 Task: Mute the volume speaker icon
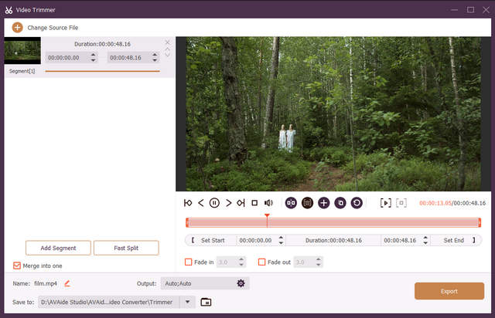(x=268, y=203)
